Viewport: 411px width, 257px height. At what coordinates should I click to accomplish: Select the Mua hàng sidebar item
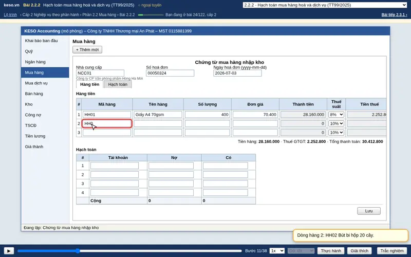coord(45,72)
